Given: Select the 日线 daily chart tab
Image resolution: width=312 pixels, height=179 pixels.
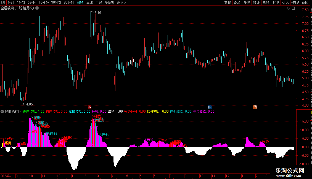Looking at the screenshot, I should [80, 2].
